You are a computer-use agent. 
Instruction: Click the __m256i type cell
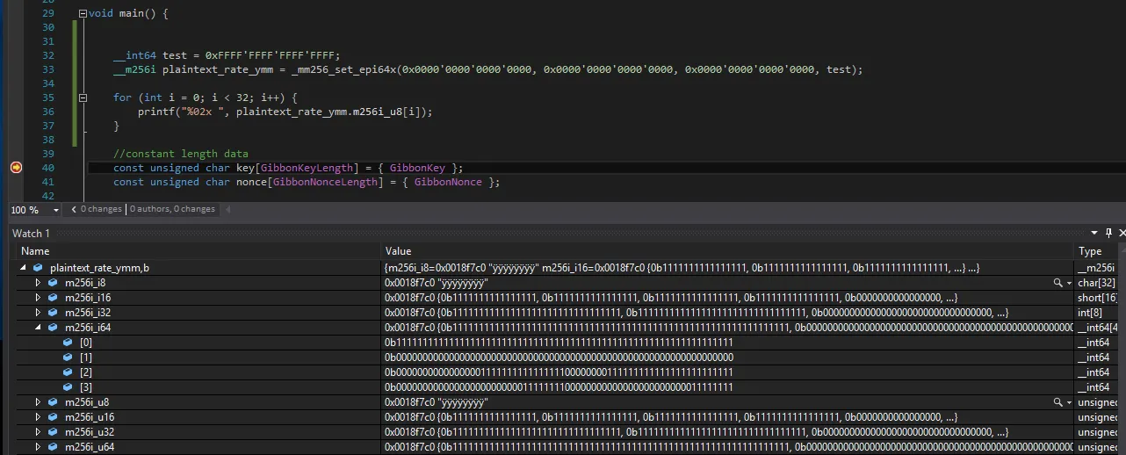1096,268
